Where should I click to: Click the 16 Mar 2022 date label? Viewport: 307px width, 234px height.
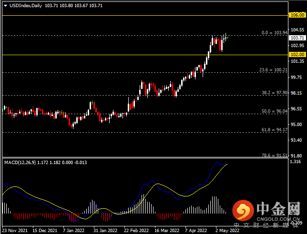click(x=167, y=231)
